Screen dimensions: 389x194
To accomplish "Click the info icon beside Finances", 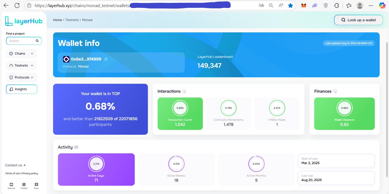I will 335,91.
